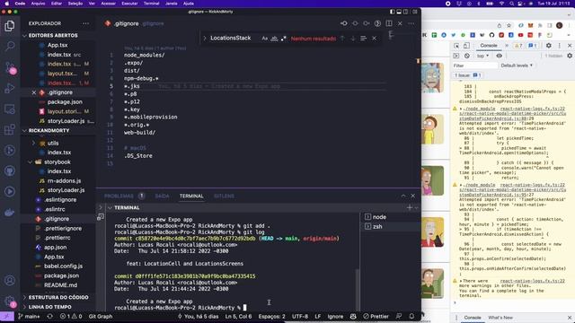Open editor more actions ellipsis
Image resolution: width=575 pixels, height=323 pixels.
411,23
